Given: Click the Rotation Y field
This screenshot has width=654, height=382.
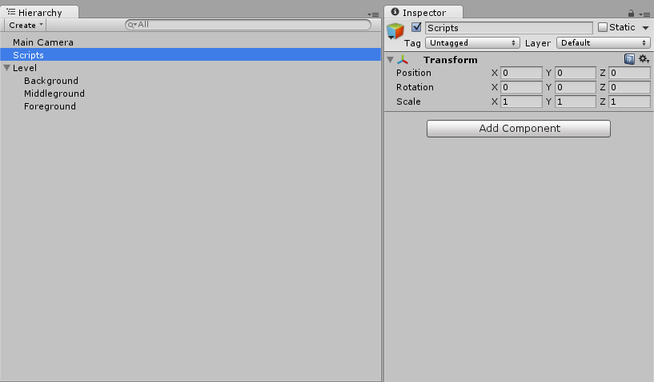Looking at the screenshot, I should coord(576,87).
